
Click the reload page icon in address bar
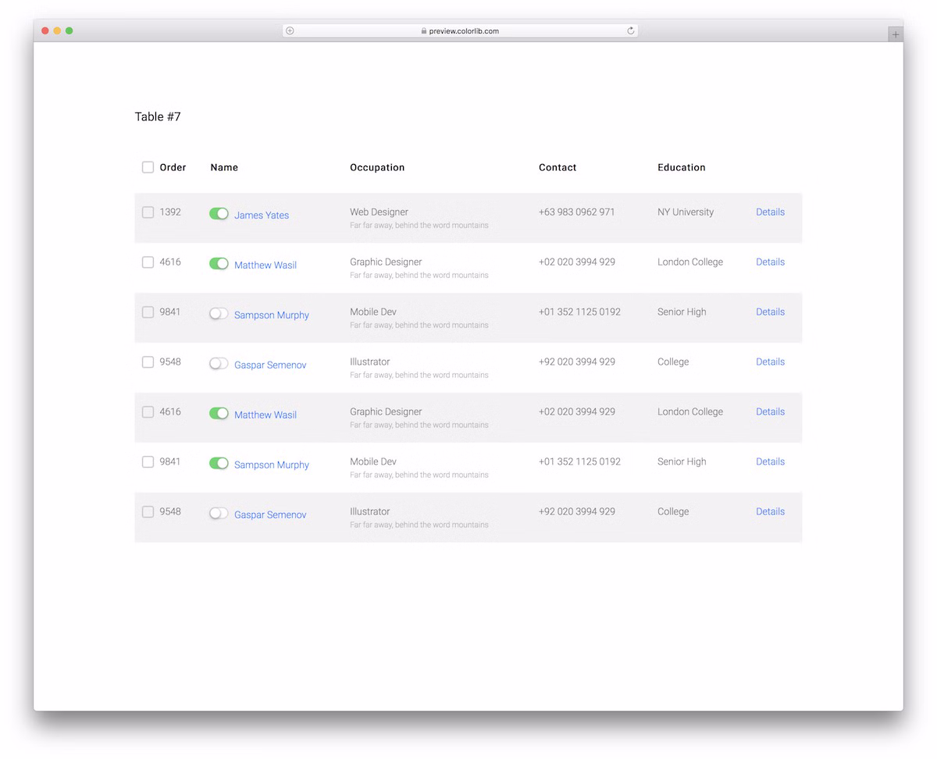[x=630, y=31]
